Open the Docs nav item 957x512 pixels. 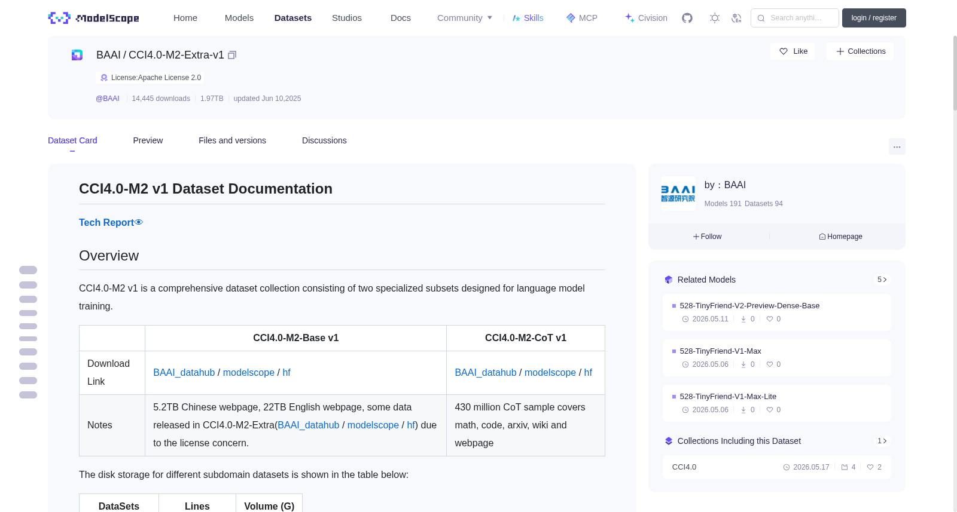pyautogui.click(x=401, y=18)
